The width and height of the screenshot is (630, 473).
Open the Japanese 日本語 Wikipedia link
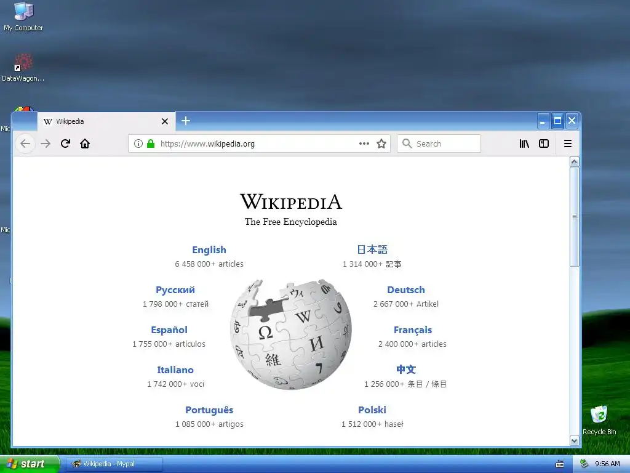[372, 249]
